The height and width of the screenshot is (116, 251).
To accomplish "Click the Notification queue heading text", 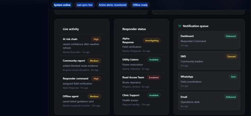I will point(196,26).
